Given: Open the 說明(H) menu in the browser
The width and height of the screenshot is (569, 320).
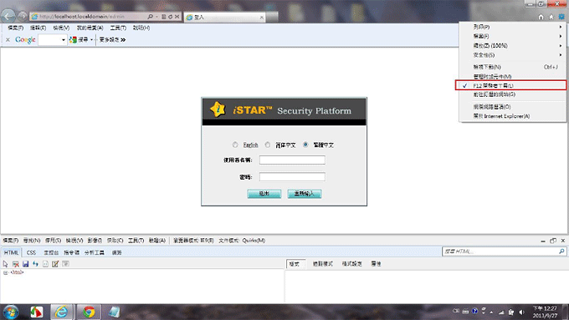Looking at the screenshot, I should coord(141,28).
